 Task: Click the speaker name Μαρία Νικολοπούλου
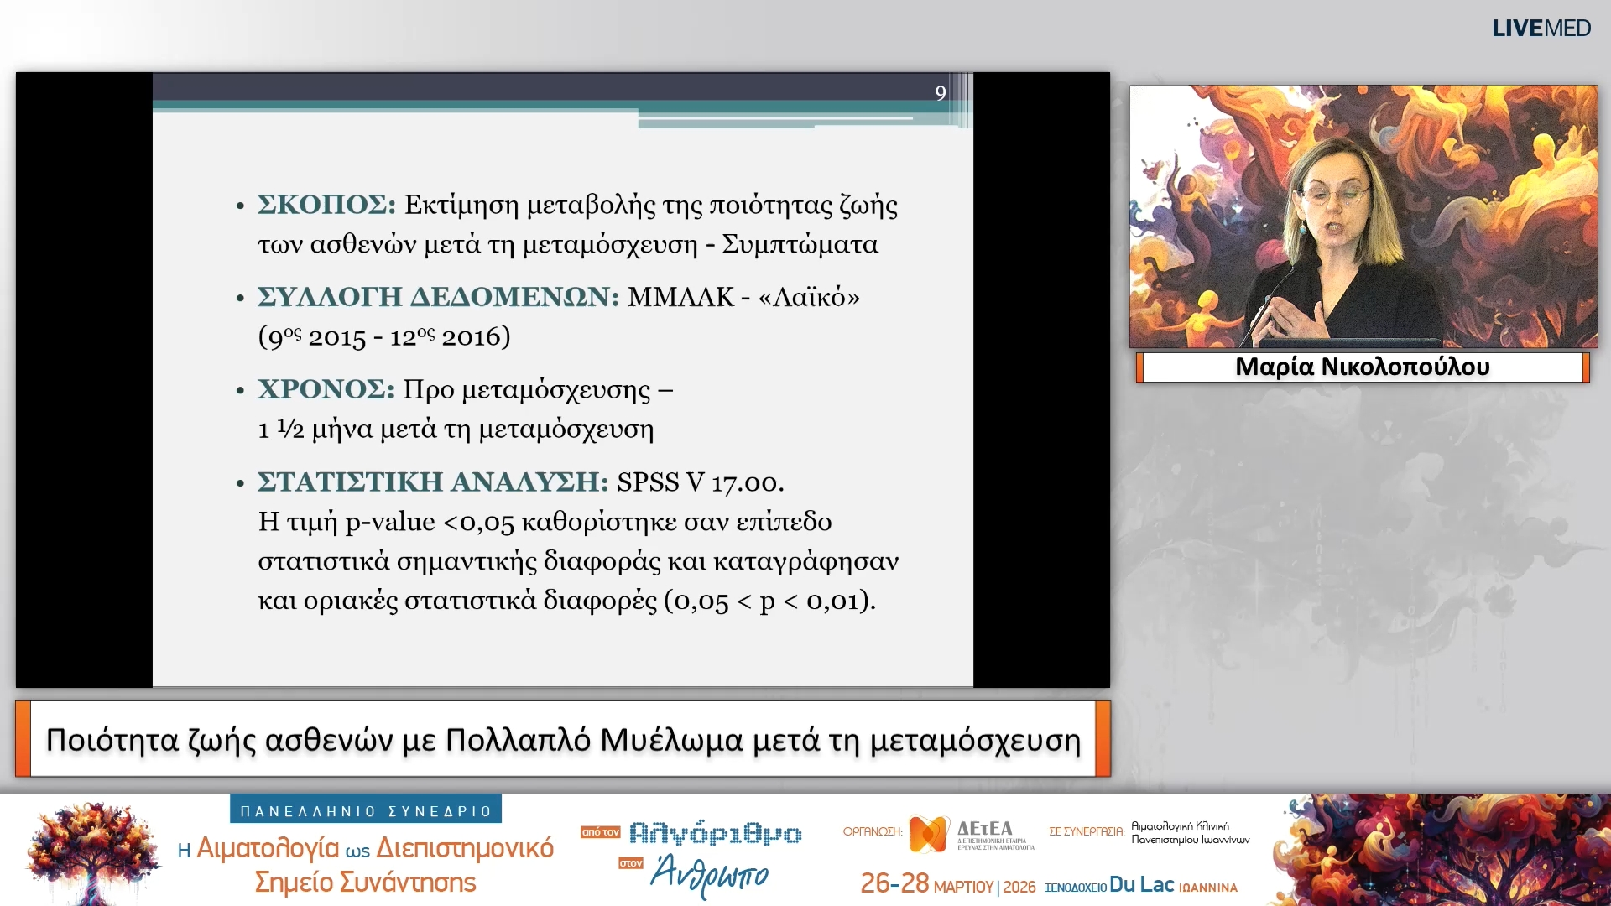pyautogui.click(x=1362, y=367)
